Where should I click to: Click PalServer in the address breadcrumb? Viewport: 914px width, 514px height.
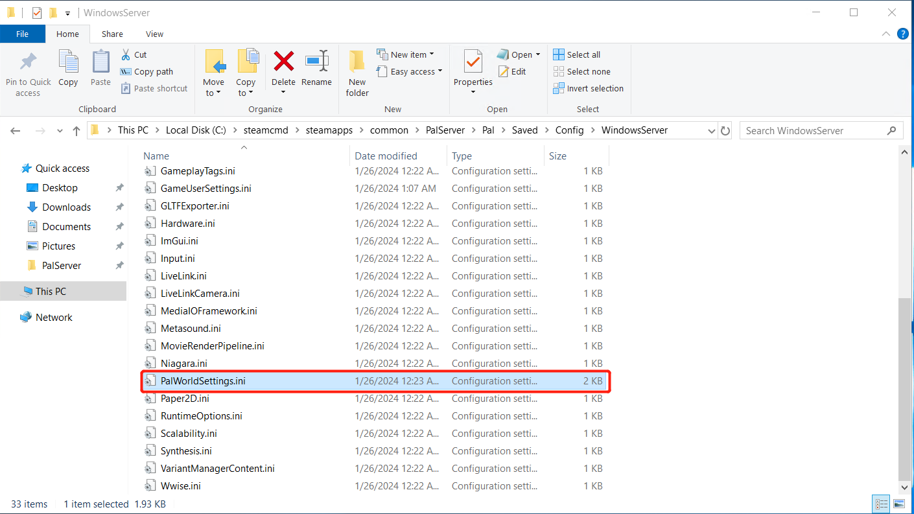point(445,130)
